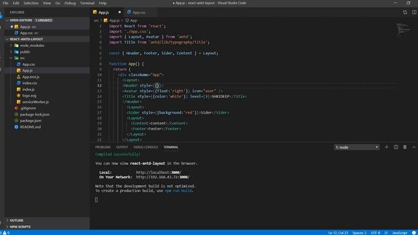Click the .gitignore git icon
The width and height of the screenshot is (418, 235).
16,108
